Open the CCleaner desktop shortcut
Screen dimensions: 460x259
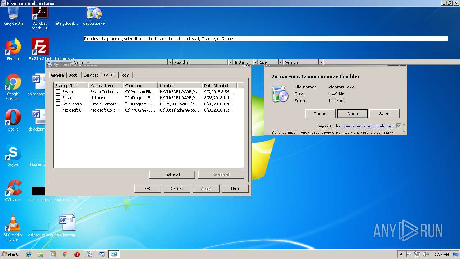tap(13, 191)
